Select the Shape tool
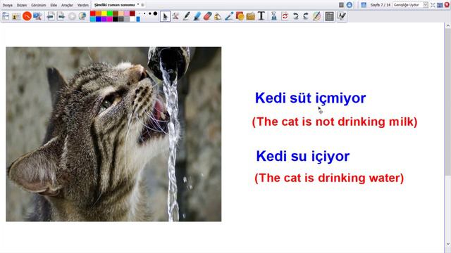451x253 pixels. pyautogui.click(x=240, y=16)
